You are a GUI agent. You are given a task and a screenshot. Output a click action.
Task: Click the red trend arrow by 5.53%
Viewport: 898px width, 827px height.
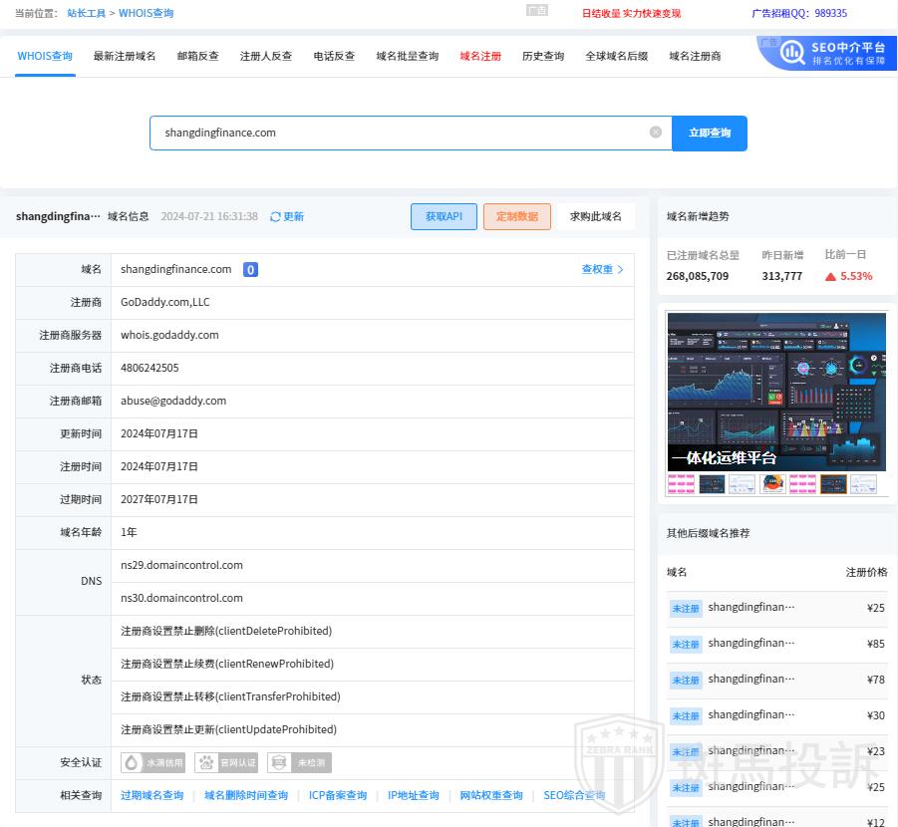tap(830, 277)
